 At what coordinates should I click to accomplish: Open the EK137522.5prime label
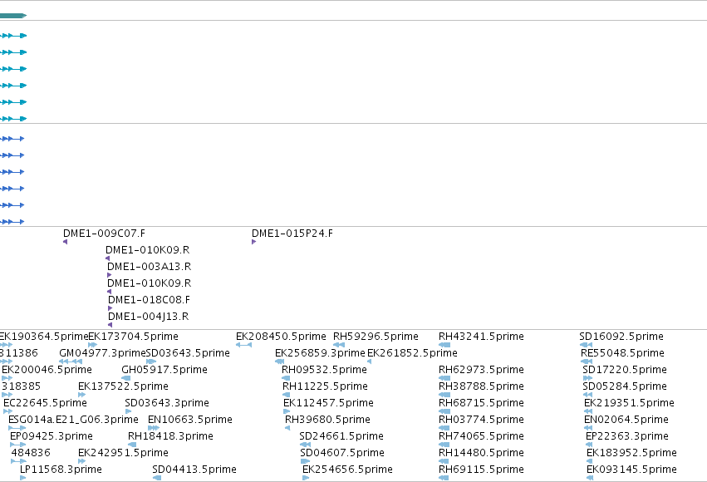point(123,386)
